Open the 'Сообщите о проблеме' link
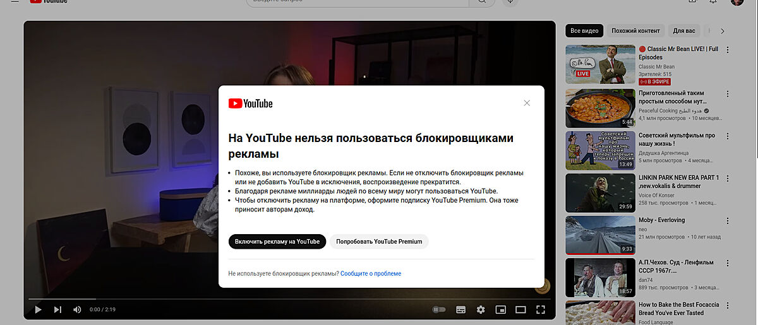Viewport: 758px width, 325px height. [371, 274]
